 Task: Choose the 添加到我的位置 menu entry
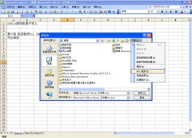click(148, 58)
